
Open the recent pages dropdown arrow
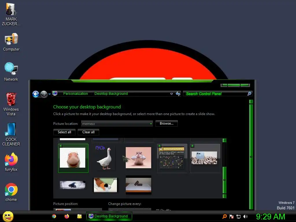50,94
